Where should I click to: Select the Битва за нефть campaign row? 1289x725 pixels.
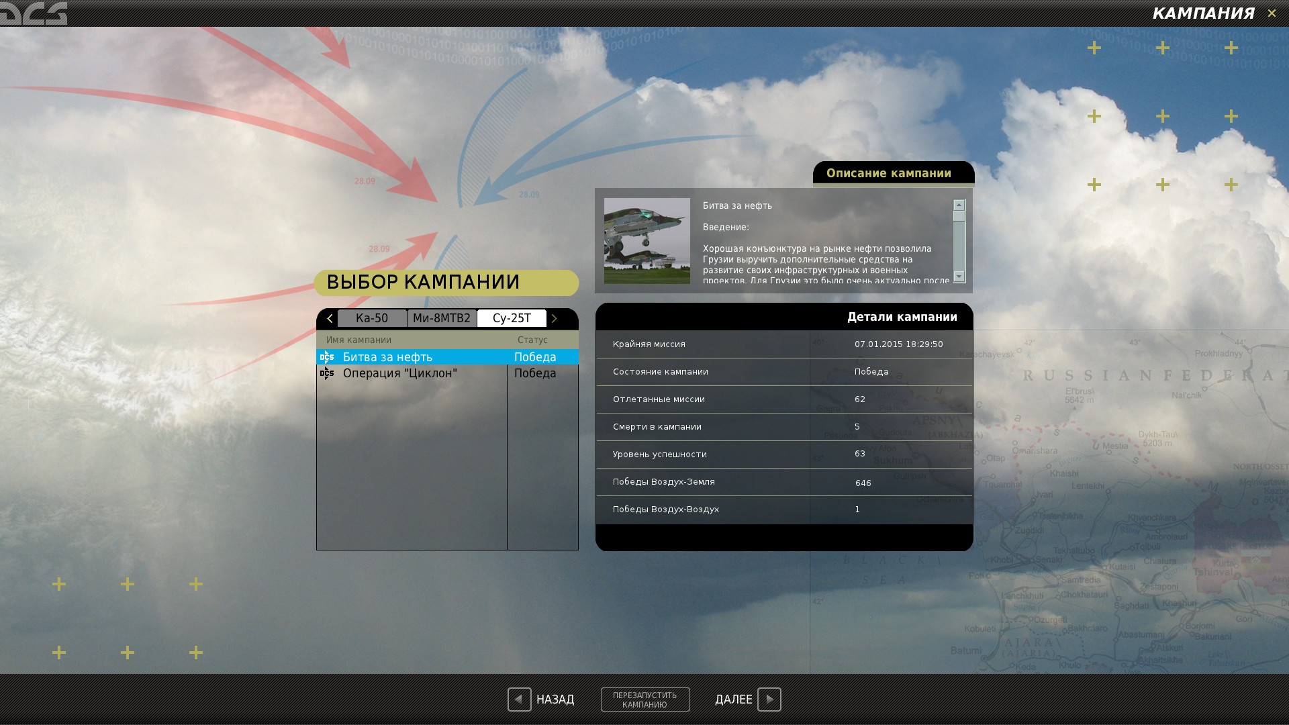point(447,357)
